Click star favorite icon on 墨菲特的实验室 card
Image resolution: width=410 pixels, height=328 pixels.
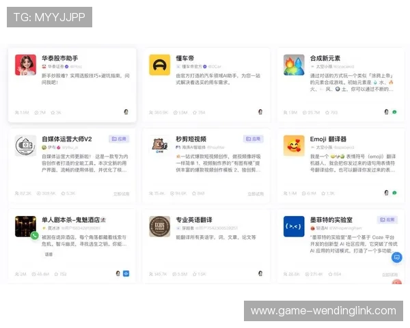click(x=330, y=274)
